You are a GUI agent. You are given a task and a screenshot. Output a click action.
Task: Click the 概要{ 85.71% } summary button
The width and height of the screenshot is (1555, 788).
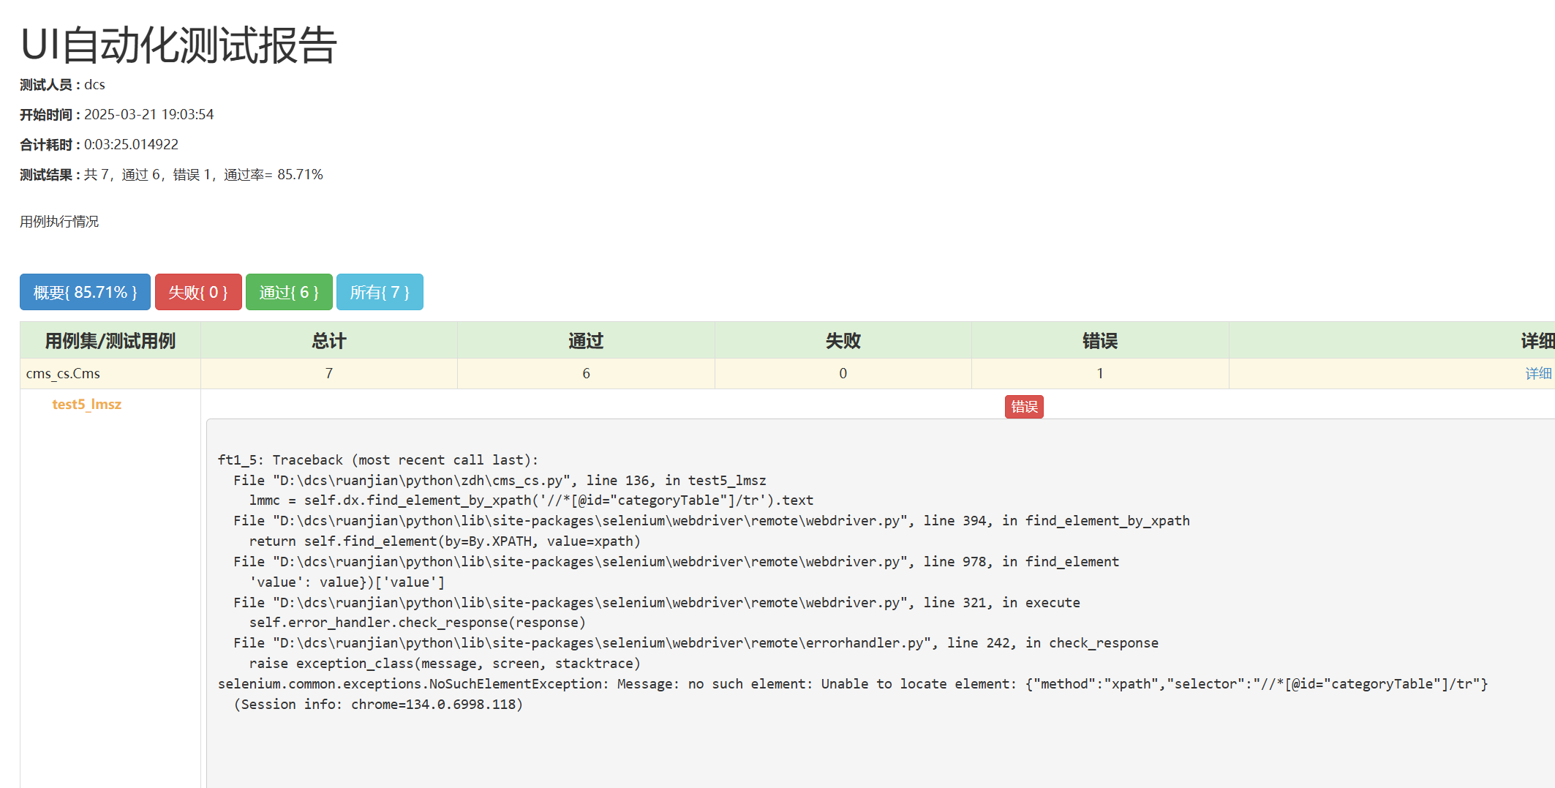pyautogui.click(x=85, y=292)
